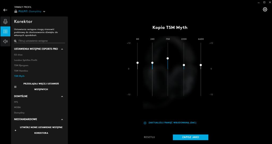Choose the TSM Bjergsen preset
Screen dimensions: 272x144
[x=21, y=65]
